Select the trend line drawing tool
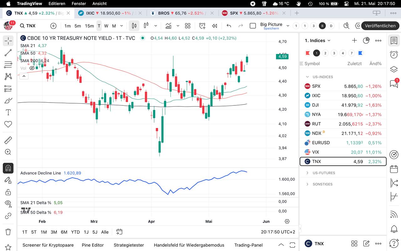 (x=8, y=53)
